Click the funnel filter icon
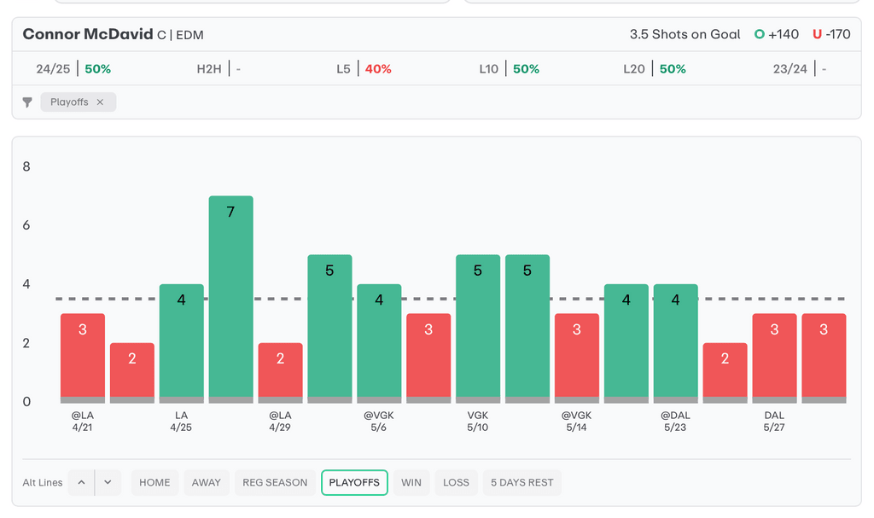 [27, 102]
